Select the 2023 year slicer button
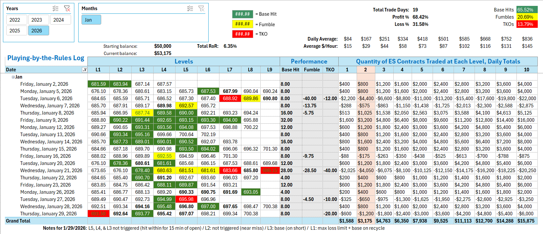This screenshot has width=543, height=234. pos(37,20)
